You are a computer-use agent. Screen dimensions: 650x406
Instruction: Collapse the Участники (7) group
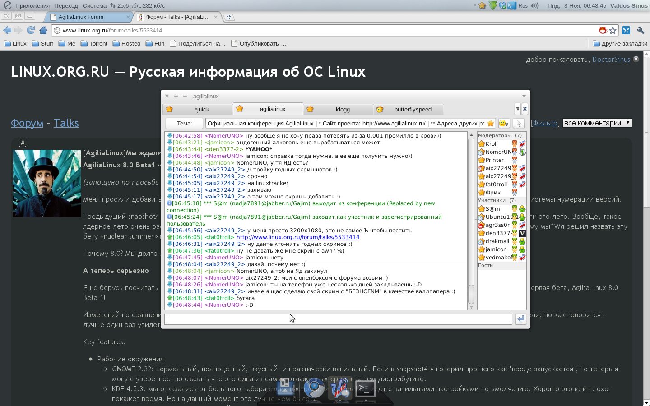tap(501, 200)
